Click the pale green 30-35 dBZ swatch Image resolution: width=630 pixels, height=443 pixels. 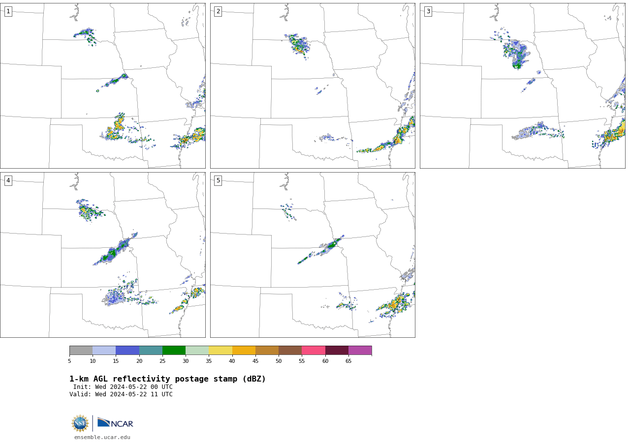[197, 350]
